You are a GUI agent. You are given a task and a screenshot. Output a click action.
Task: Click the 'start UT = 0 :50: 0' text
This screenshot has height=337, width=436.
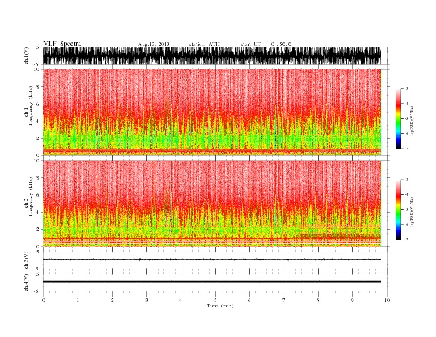tap(266, 44)
